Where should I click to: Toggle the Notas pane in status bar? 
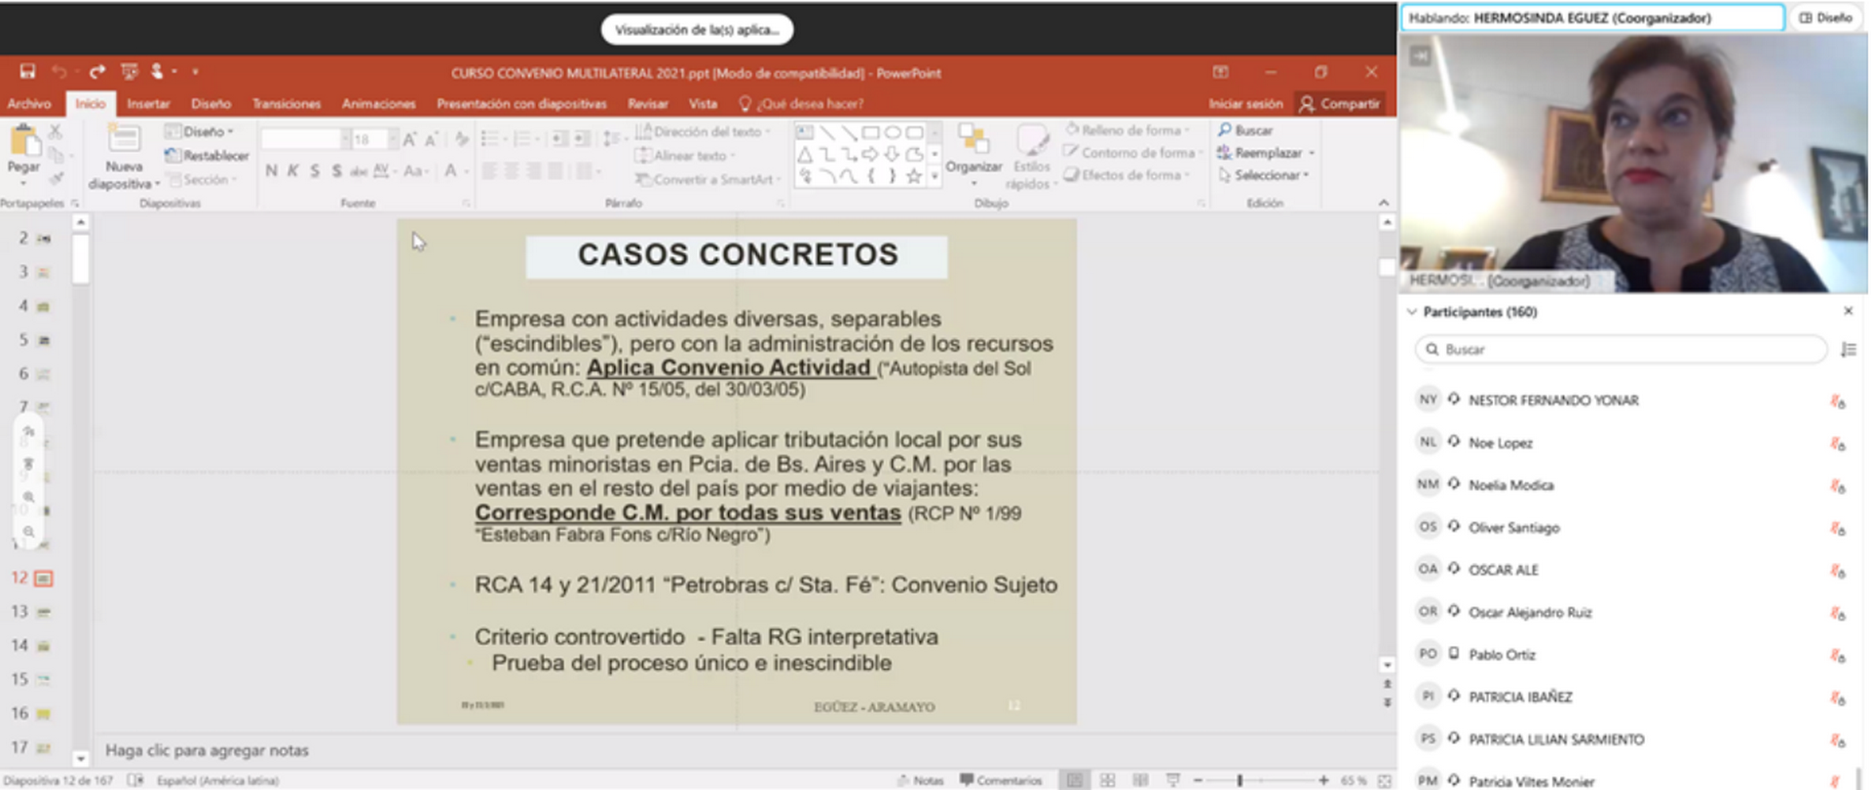(x=921, y=780)
